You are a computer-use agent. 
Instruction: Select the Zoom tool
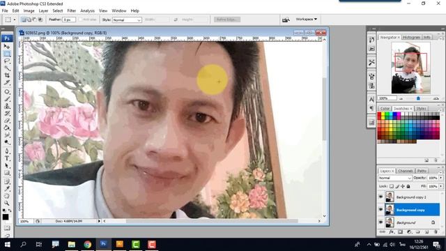tap(7, 203)
